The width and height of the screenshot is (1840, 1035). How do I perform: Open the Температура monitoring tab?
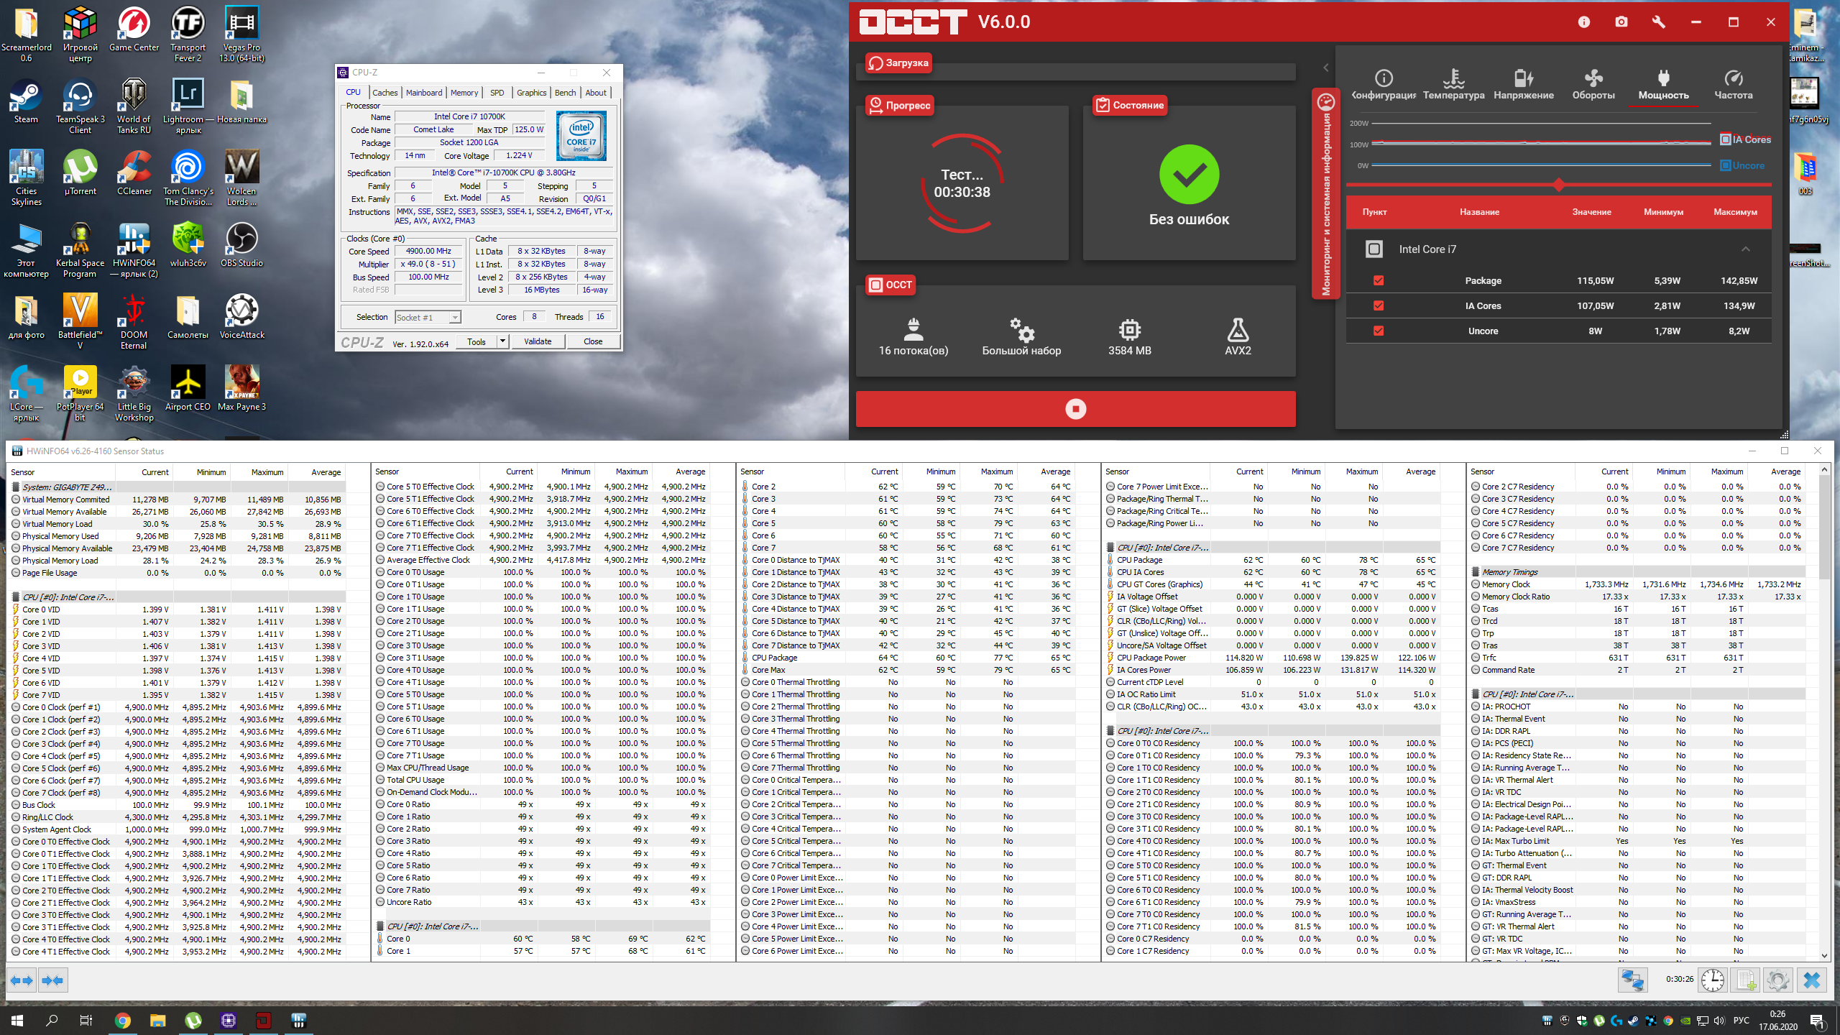(1453, 84)
